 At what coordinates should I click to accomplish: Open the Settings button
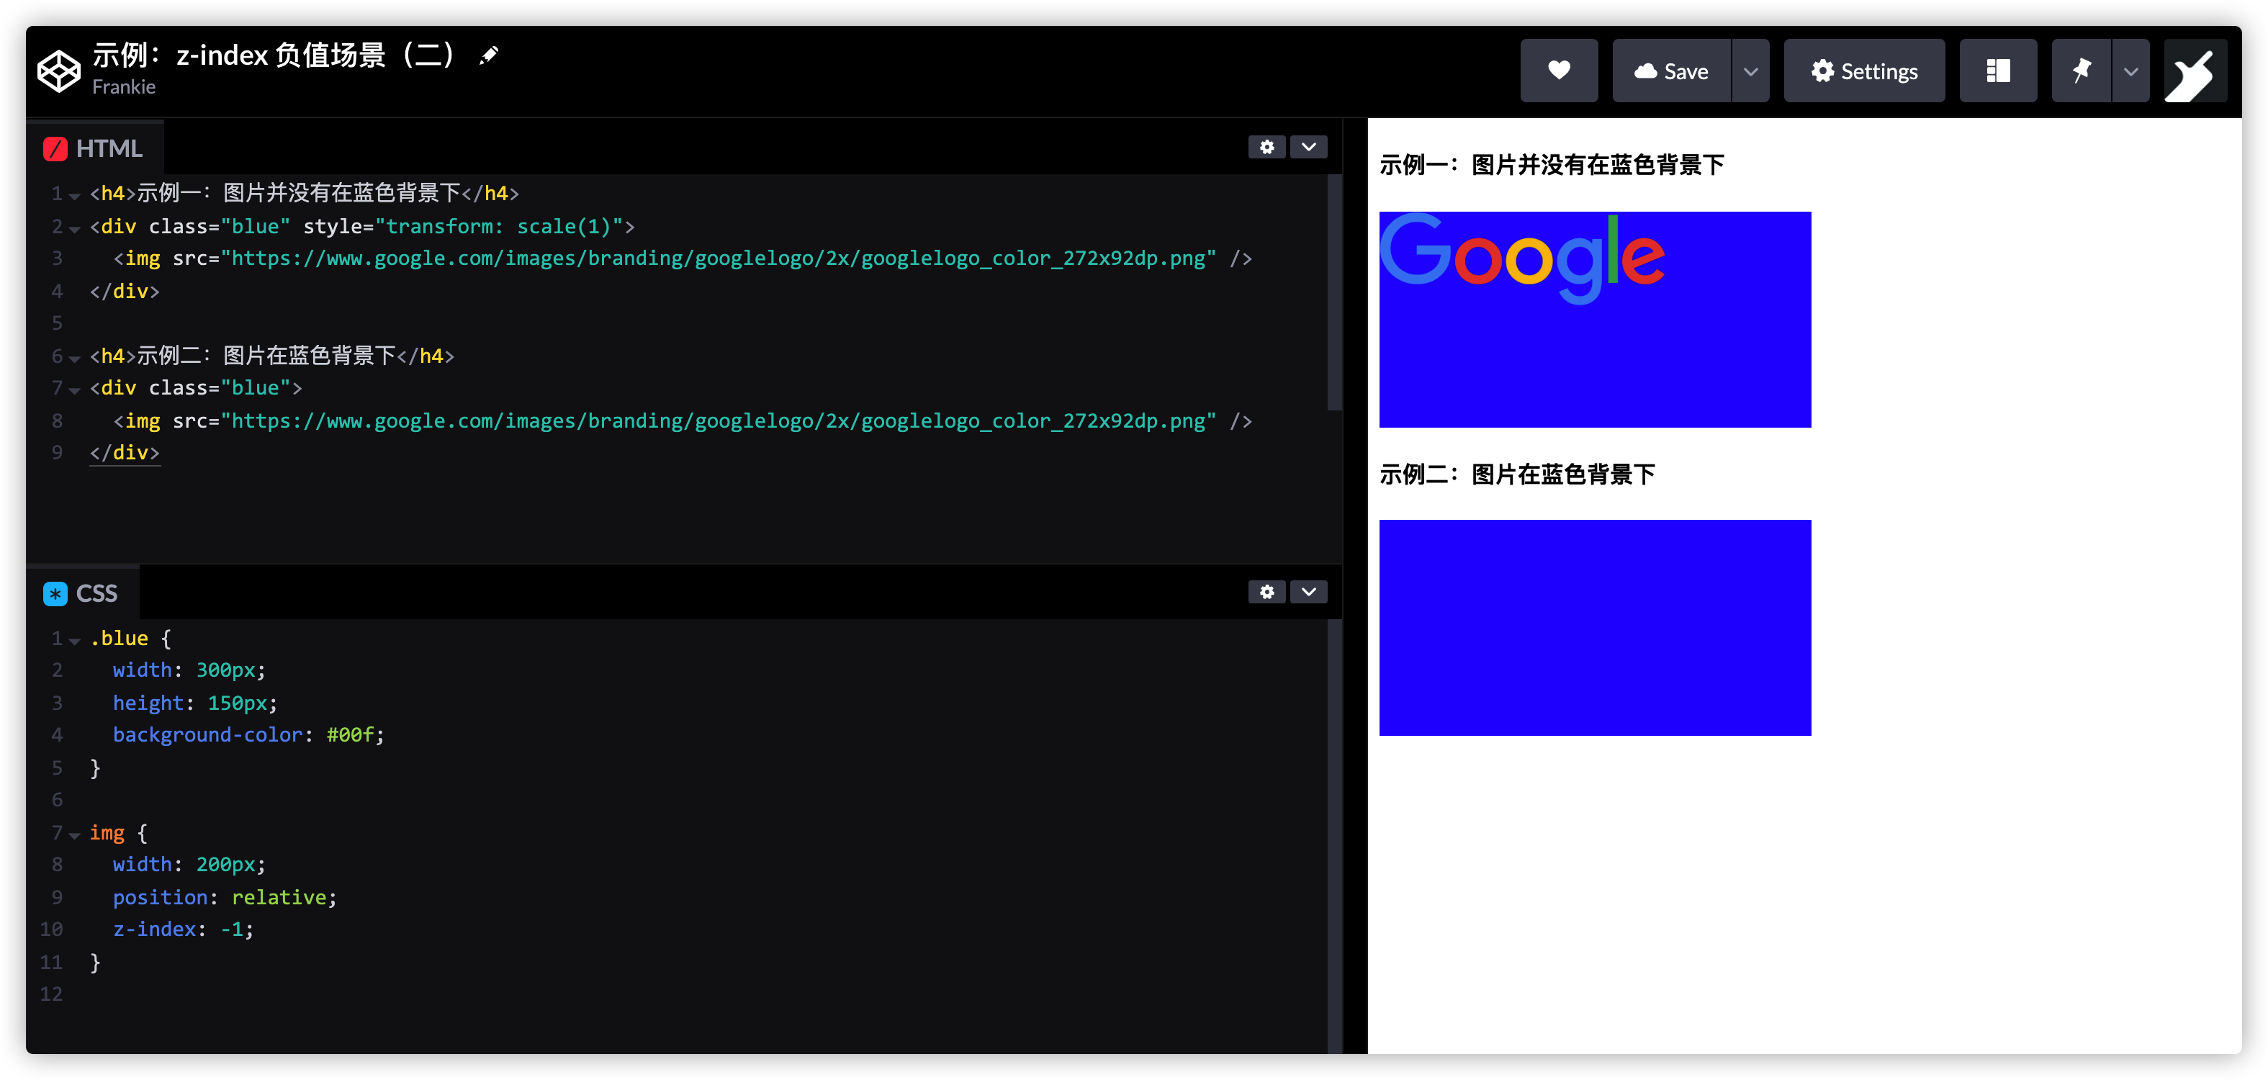point(1863,71)
